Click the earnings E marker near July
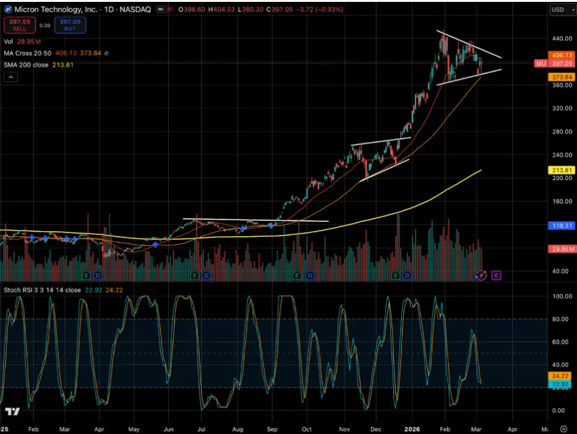 195,275
